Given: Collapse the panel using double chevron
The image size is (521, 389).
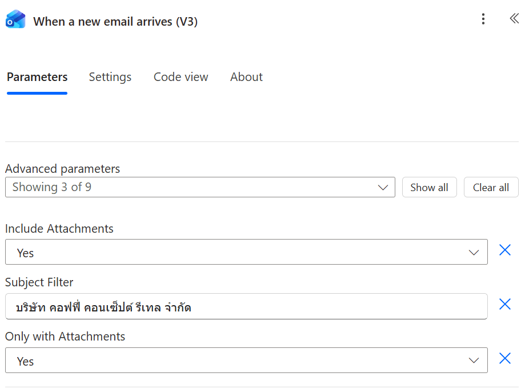Looking at the screenshot, I should point(514,19).
